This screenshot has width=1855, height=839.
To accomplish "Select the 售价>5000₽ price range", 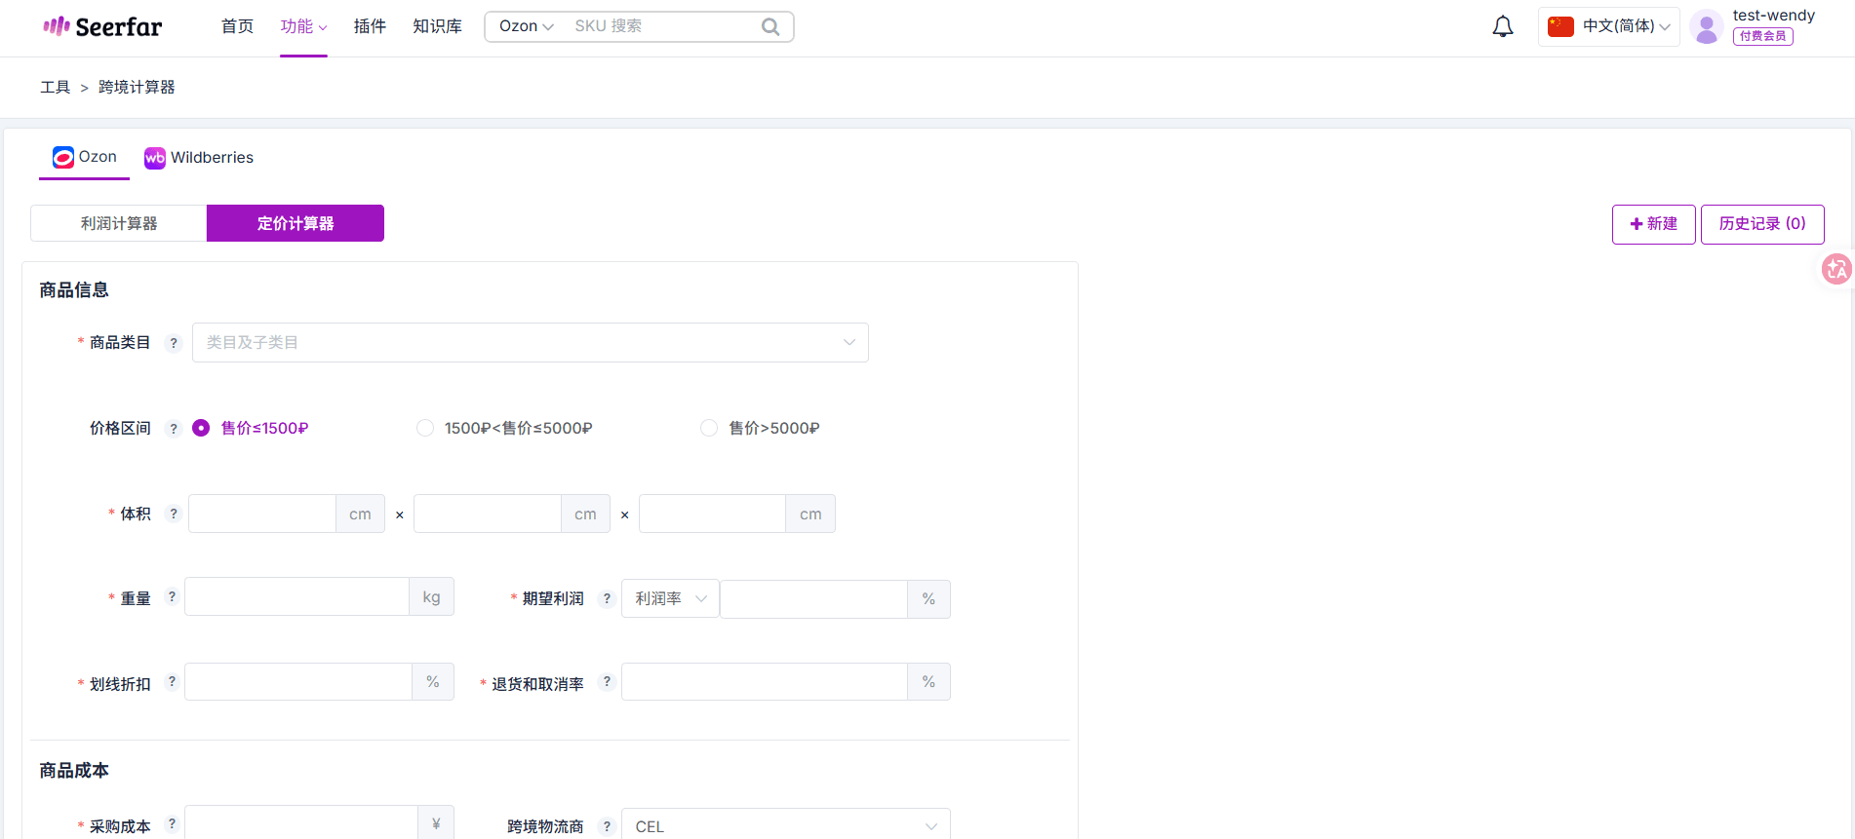I will [x=760, y=428].
